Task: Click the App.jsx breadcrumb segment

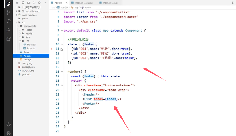Action: (x=64, y=8)
